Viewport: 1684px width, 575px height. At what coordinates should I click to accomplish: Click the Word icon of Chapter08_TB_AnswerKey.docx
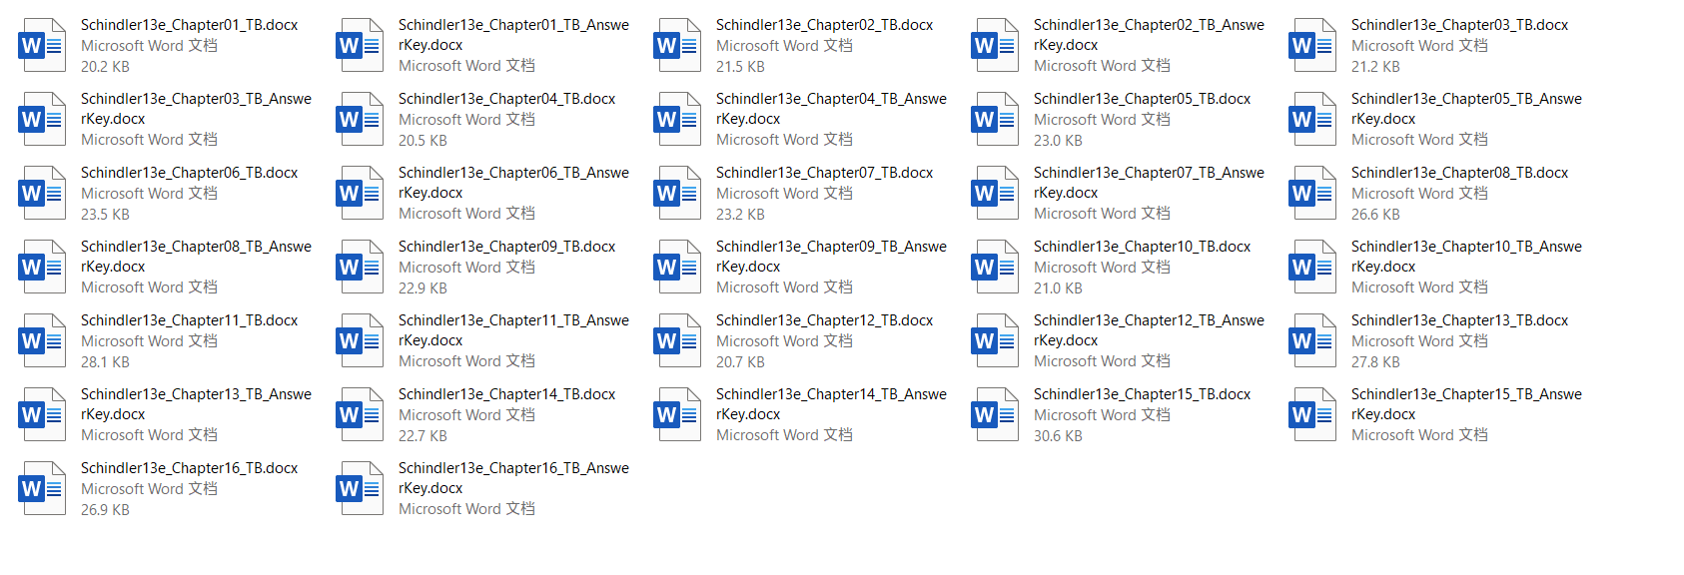(x=42, y=267)
